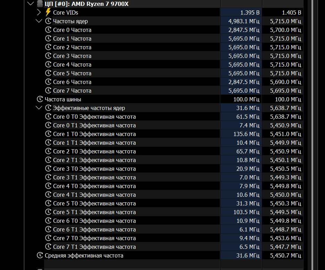This screenshot has width=325, height=270.
Task: Click the clock icon of Core 3 T1 Эффективная частота
Action: (48, 177)
